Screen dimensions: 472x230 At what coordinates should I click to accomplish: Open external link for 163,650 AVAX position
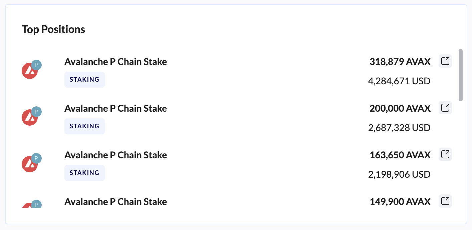(445, 154)
